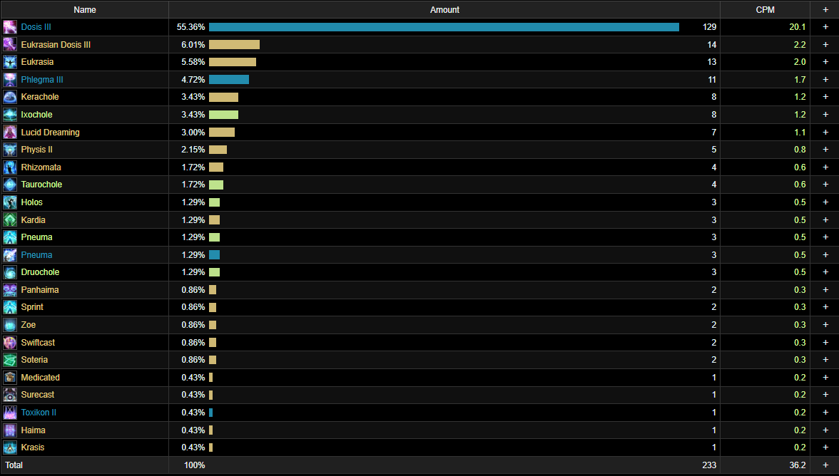
Task: Expand the Toxikon II row details
Action: pos(825,412)
